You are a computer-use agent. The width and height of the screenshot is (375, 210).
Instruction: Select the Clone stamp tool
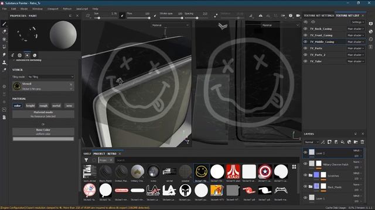pyautogui.click(x=4, y=62)
